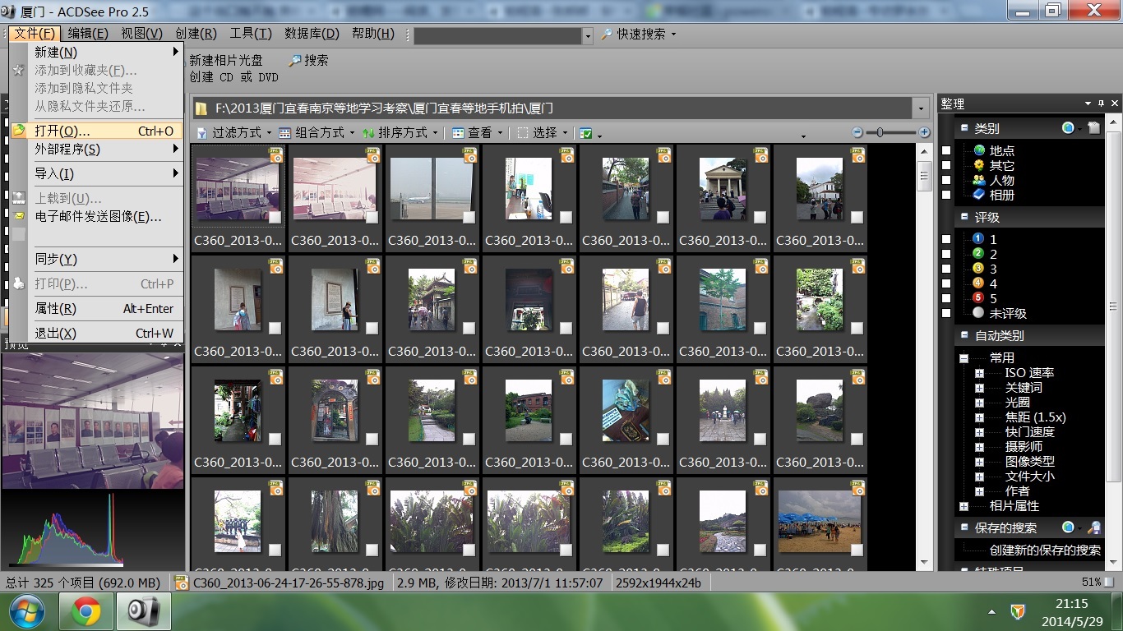Click 电子邮件发送图像(E)... entry
This screenshot has height=631, width=1123.
[x=97, y=216]
